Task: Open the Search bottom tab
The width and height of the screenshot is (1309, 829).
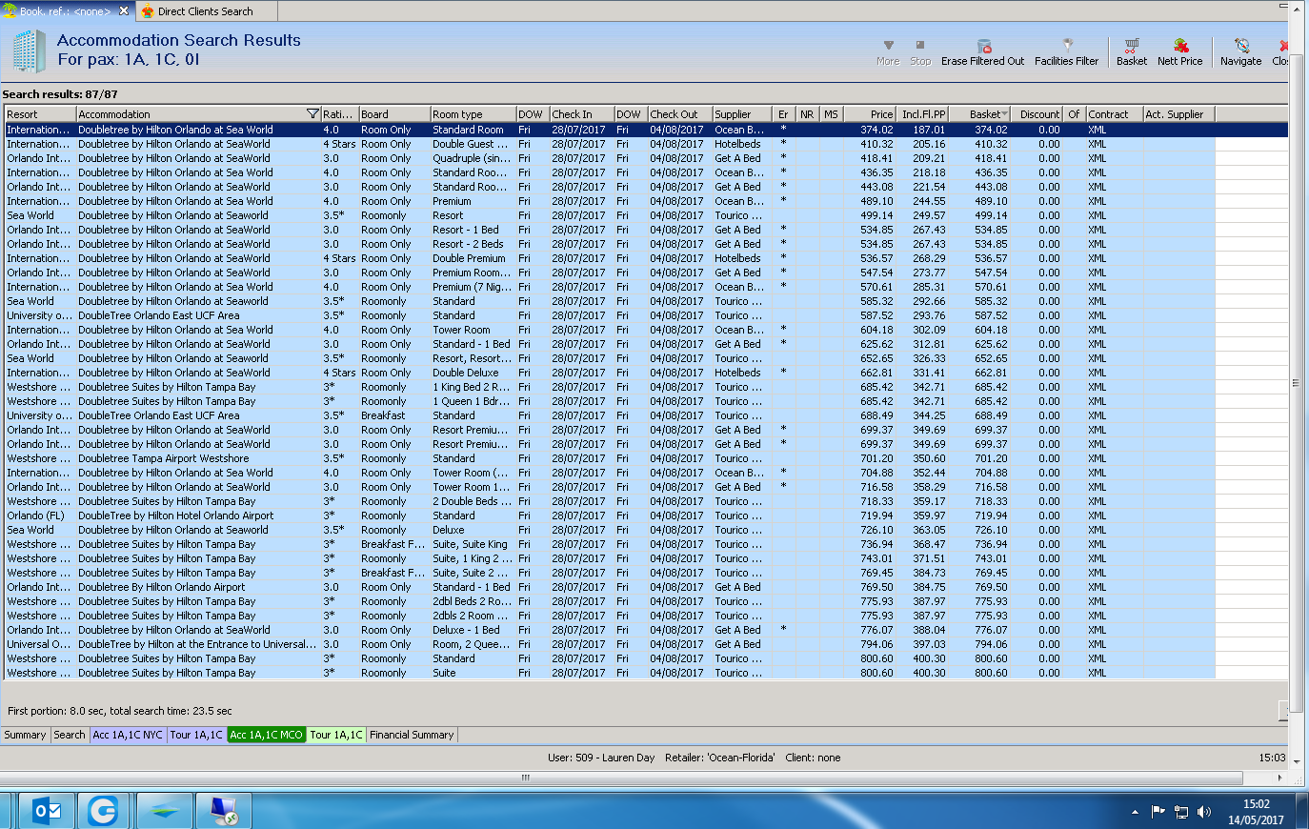Action: pos(70,735)
